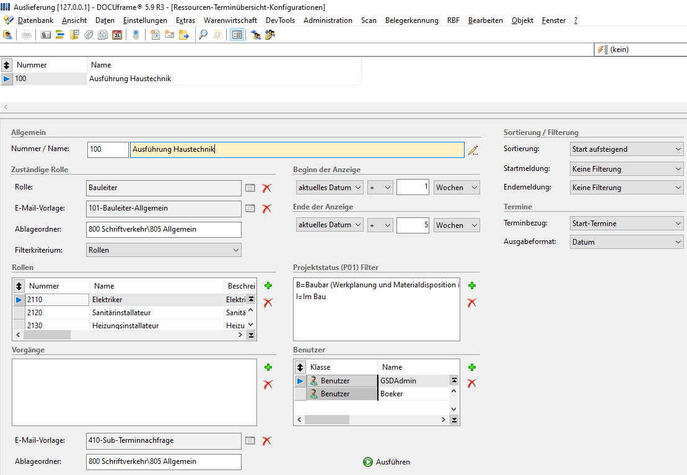
Task: Open Beginn der Anzeige Wochen unit dropdown
Action: tap(457, 188)
